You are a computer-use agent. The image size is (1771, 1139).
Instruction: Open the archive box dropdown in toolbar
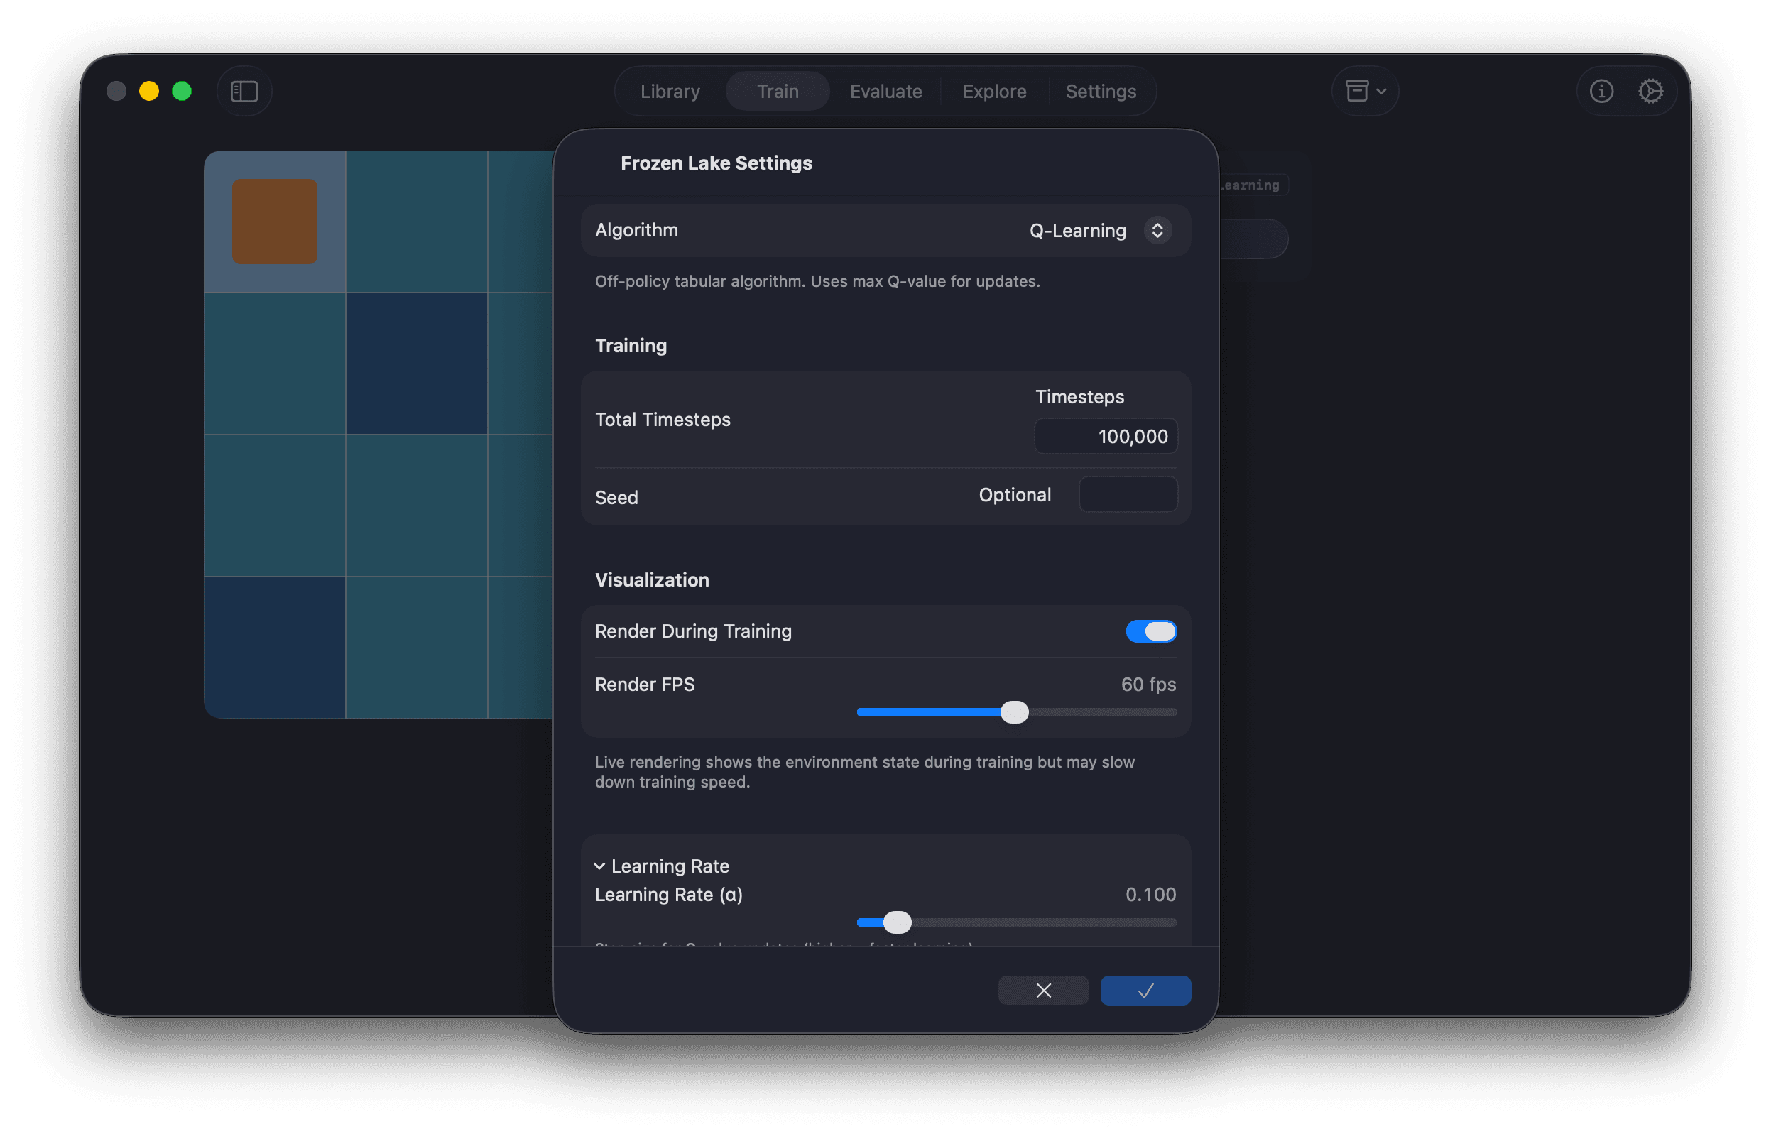1364,91
